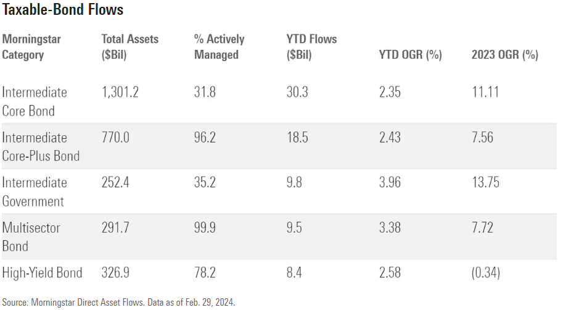The image size is (563, 310).
Task: Click the 96.2 actively managed value
Action: point(205,138)
